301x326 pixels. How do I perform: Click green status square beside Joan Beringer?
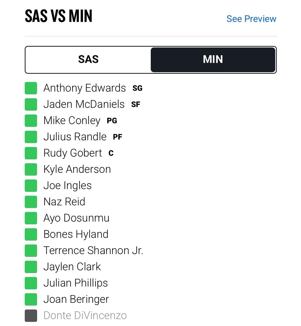[31, 299]
